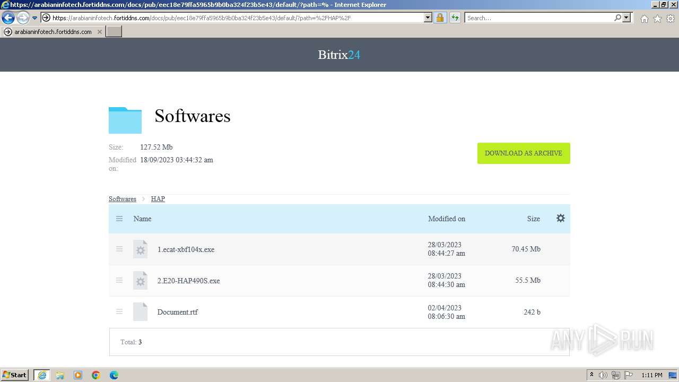The width and height of the screenshot is (679, 382).
Task: Launch Edge from taskbar
Action: [x=114, y=375]
